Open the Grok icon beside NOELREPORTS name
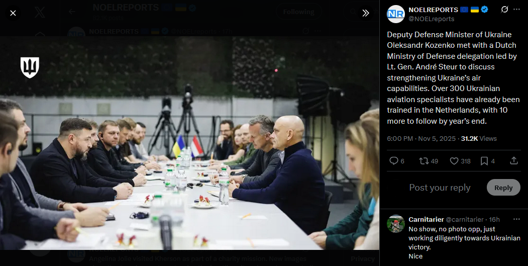The image size is (528, 266). point(504,10)
